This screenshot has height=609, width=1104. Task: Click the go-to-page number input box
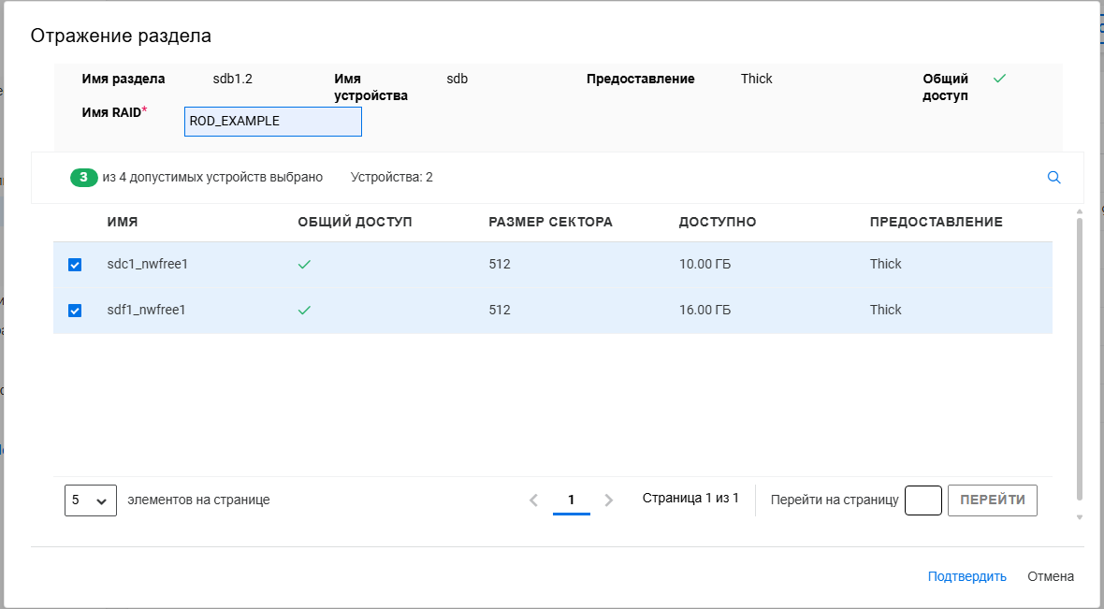click(922, 500)
